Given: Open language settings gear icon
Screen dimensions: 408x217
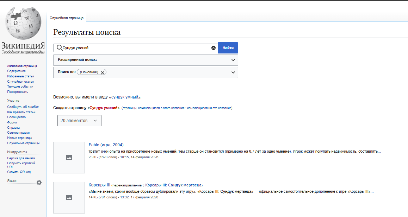Looking at the screenshot, I should click(x=39, y=183).
